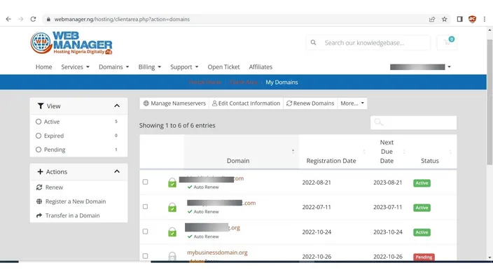493x277 pixels.
Task: Click the red Pending status badge
Action: (424, 257)
